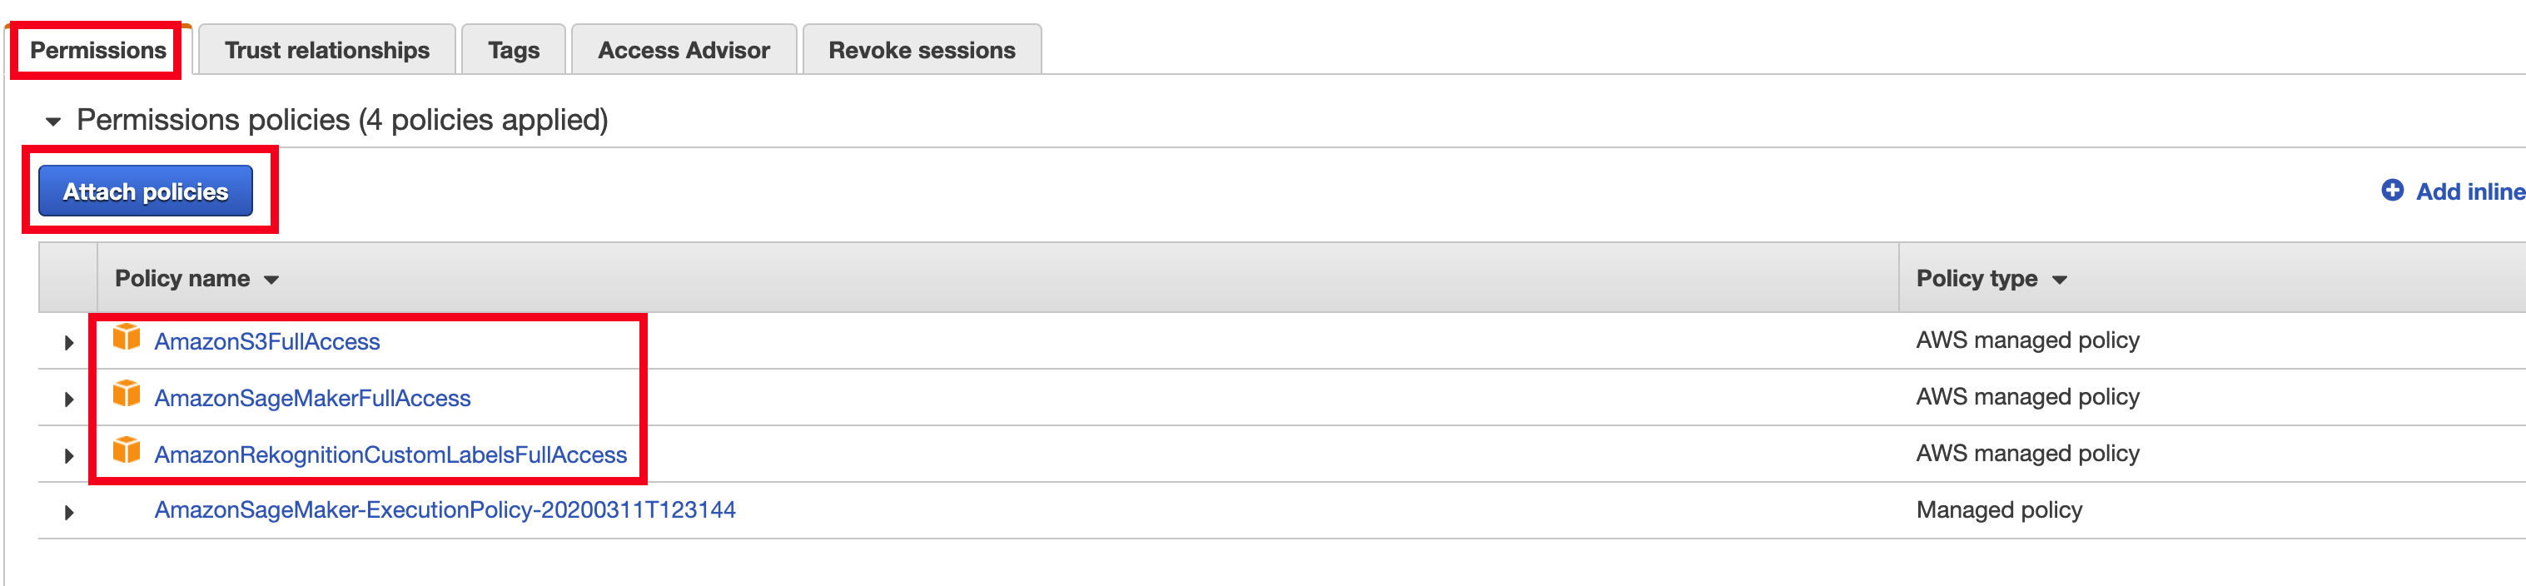Expand the AmazonSageMaker-ExecutionPolicy row
2526x586 pixels.
[68, 513]
